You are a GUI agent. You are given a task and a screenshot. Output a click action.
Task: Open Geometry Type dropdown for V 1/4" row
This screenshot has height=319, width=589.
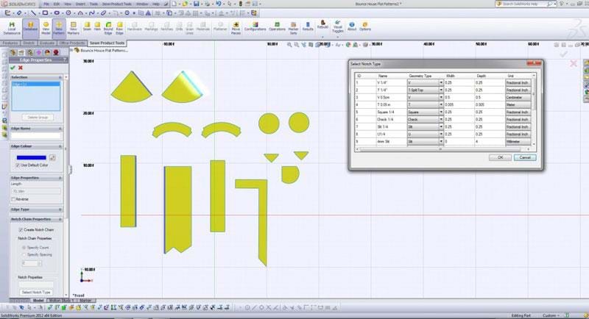[442, 83]
